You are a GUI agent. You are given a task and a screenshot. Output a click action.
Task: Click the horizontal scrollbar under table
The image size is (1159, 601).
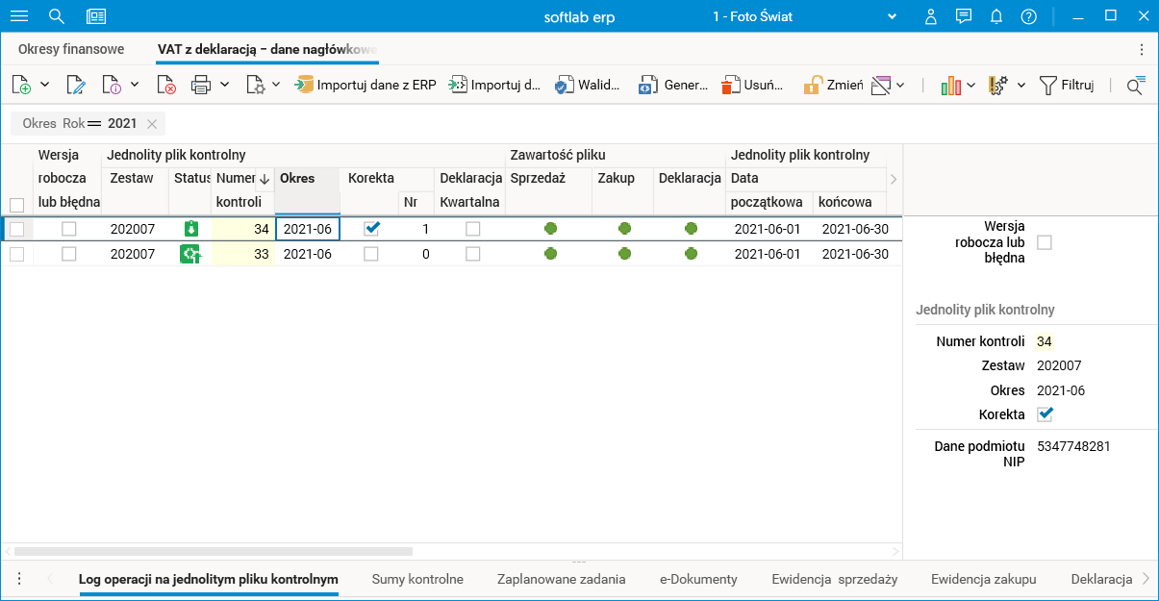[x=214, y=552]
